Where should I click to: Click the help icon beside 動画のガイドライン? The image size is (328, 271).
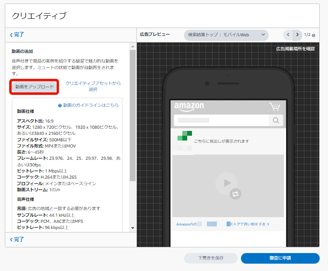coord(60,106)
